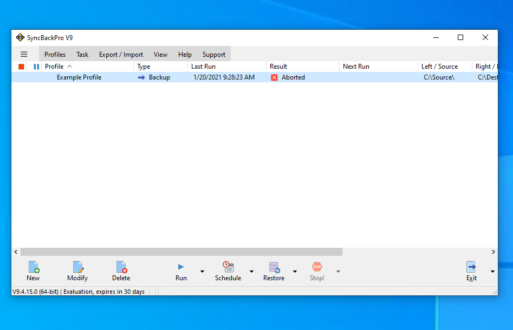Expand the Schedule dropdown arrow
Viewport: 513px width, 330px height.
click(251, 272)
